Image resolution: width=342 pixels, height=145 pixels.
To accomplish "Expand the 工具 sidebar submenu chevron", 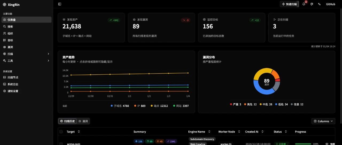I will (x=48, y=61).
